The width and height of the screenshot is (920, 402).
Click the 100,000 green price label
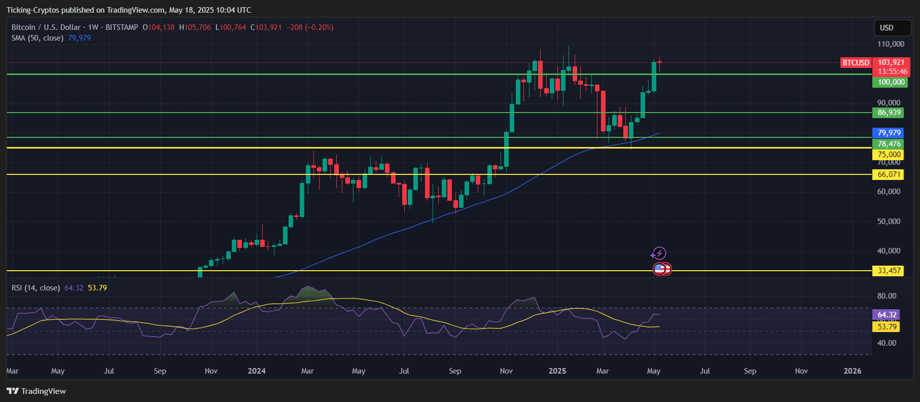coord(891,82)
